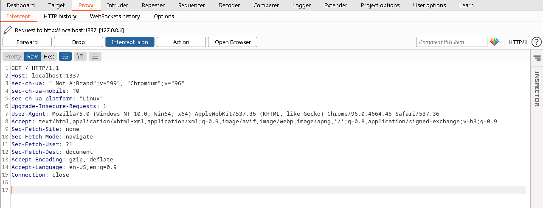Click the Accept: text/html header line

[x=254, y=121]
